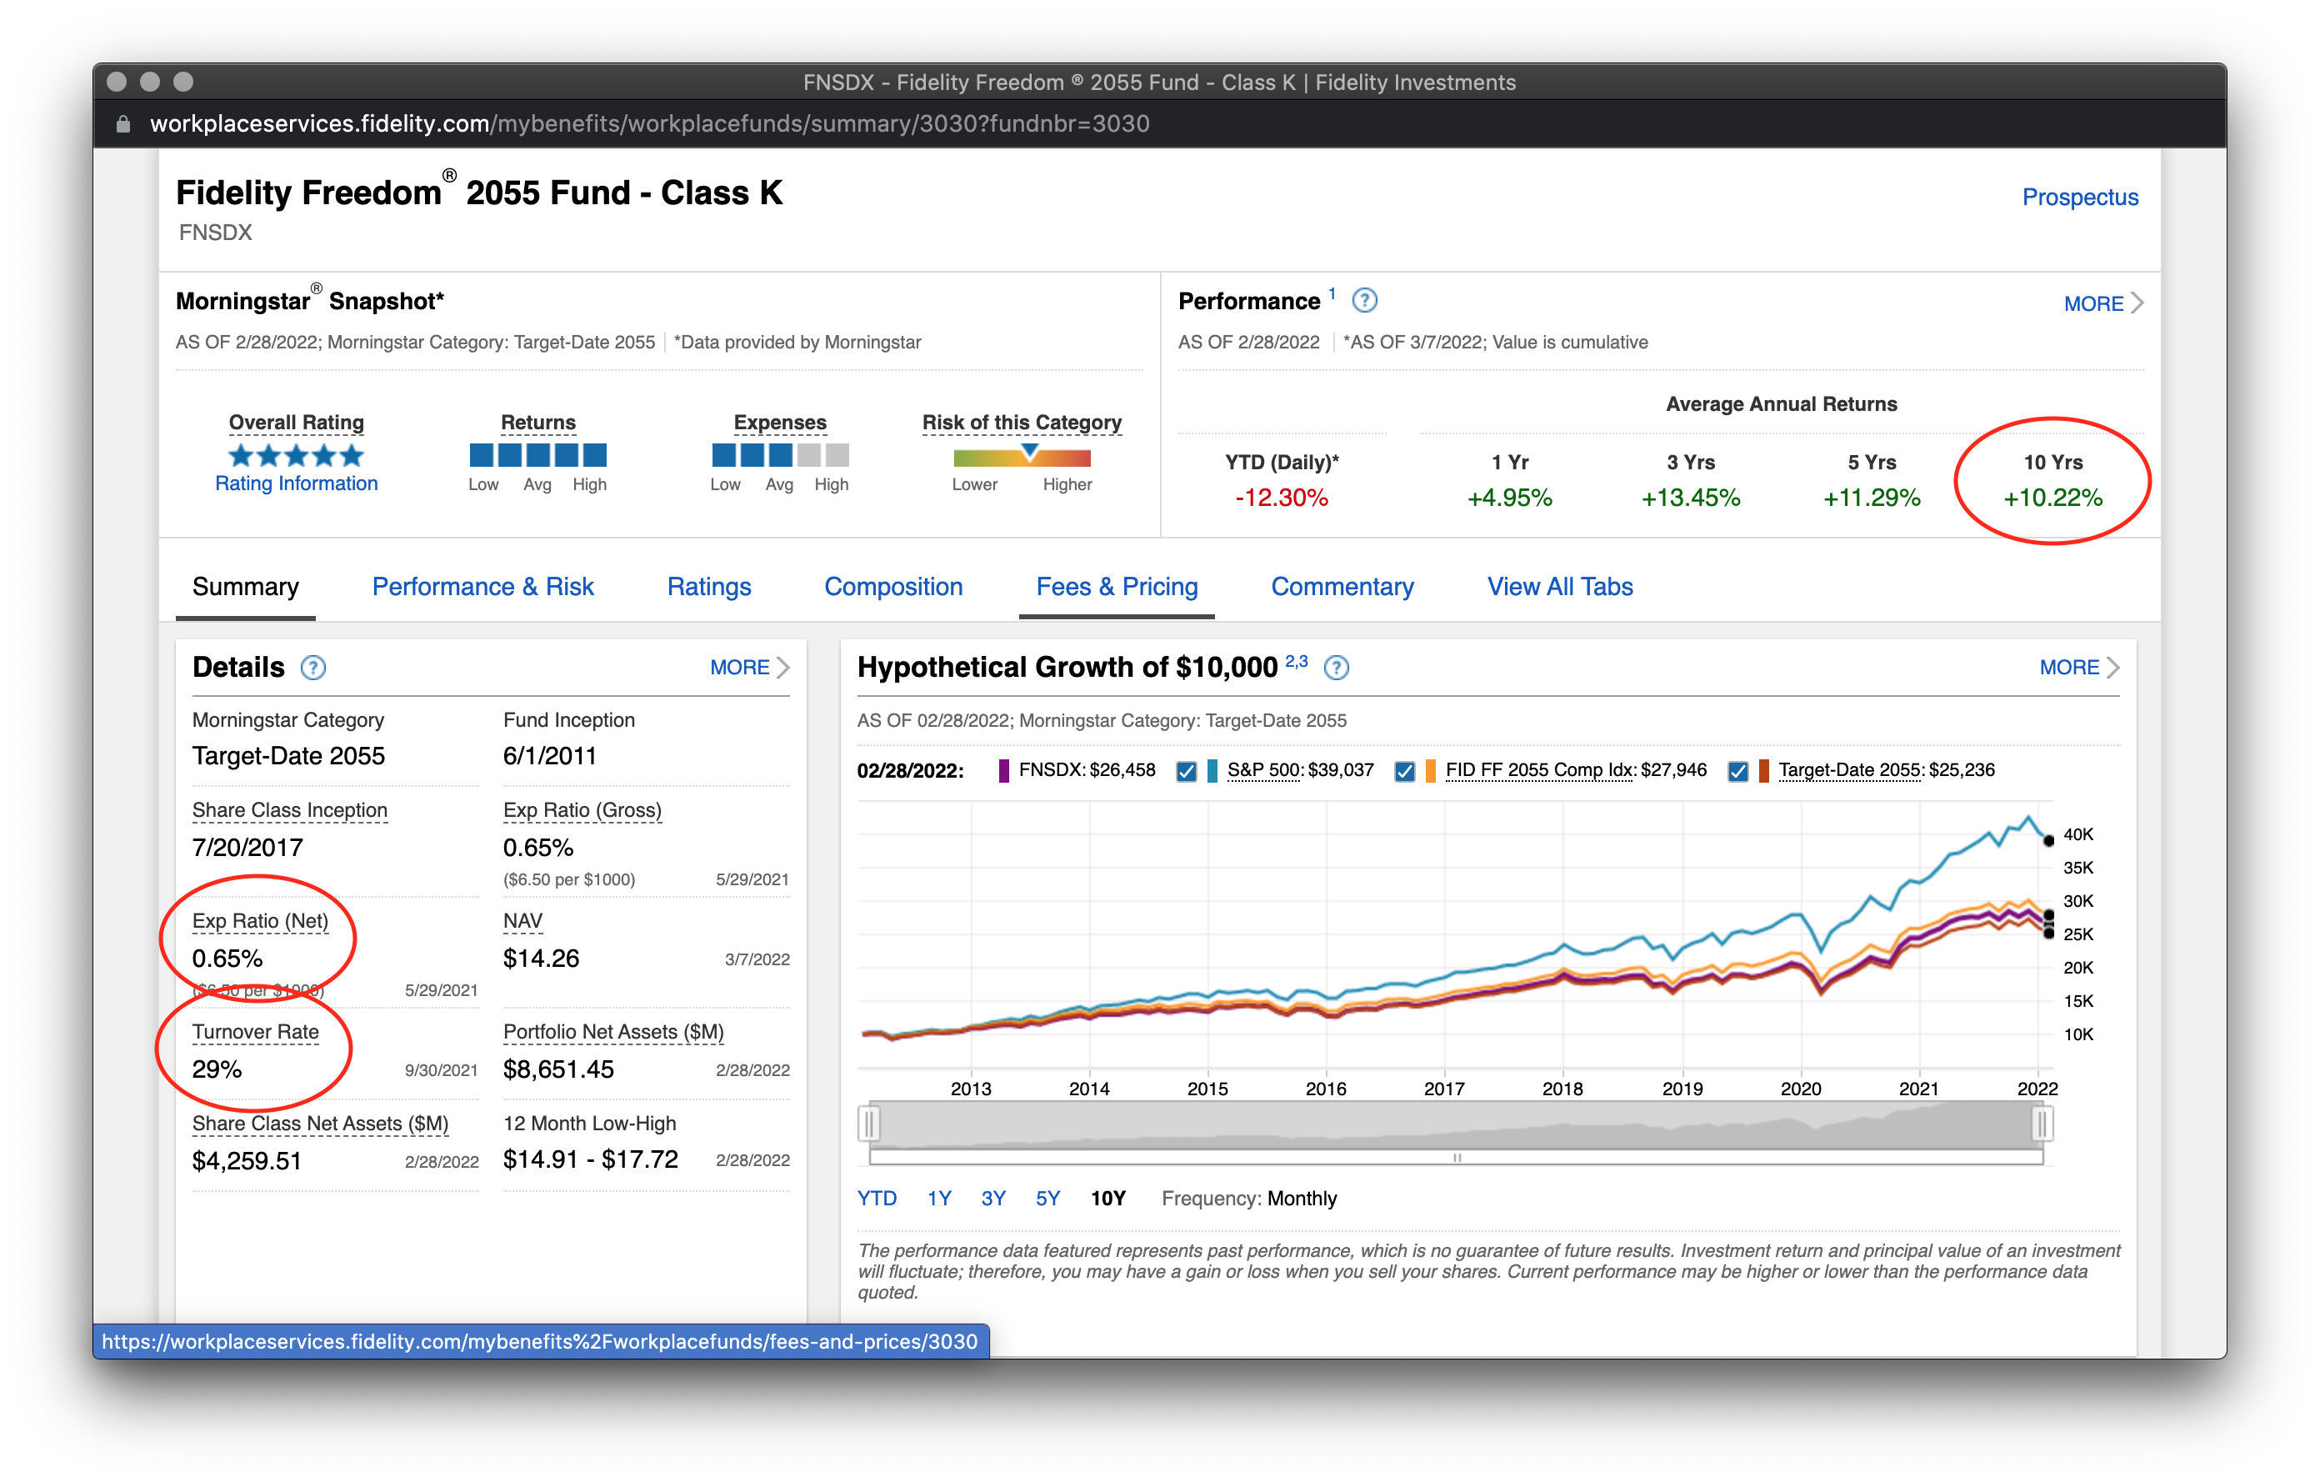Image resolution: width=2320 pixels, height=1482 pixels.
Task: Click the lock icon in the address bar
Action: tap(122, 124)
